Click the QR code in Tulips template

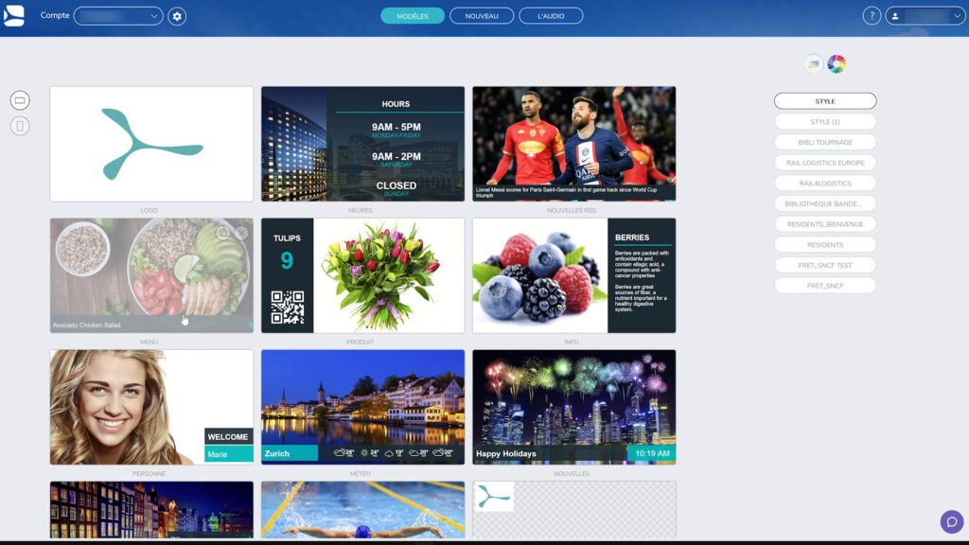288,308
